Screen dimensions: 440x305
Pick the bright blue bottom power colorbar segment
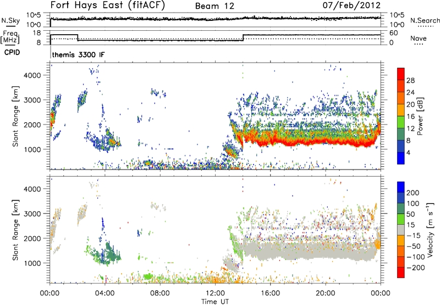point(401,158)
